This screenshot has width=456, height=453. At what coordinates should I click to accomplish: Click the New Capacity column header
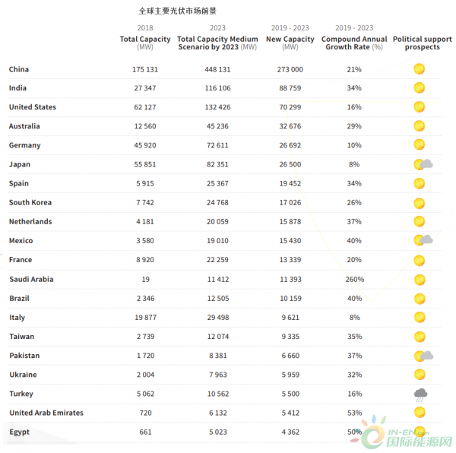click(x=290, y=40)
